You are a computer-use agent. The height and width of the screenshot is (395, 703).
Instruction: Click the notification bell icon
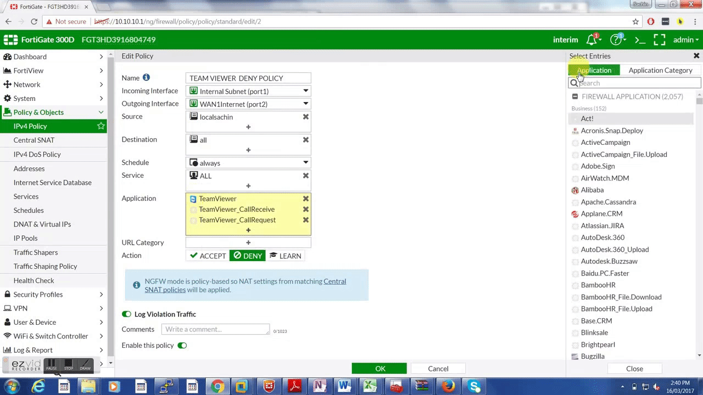[x=592, y=40]
